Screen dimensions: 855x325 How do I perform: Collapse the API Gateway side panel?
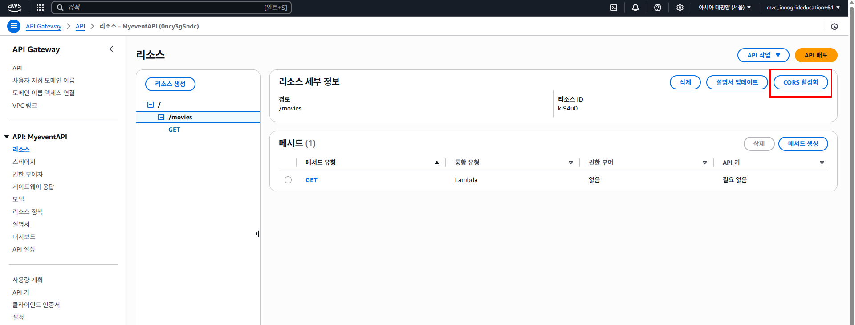coord(111,49)
